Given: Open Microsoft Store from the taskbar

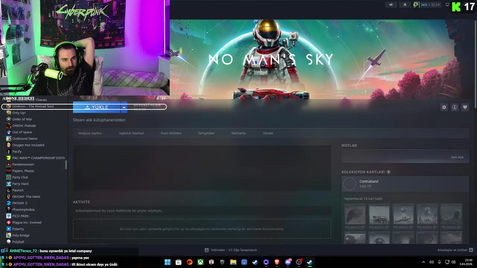Looking at the screenshot, I should click(179, 262).
